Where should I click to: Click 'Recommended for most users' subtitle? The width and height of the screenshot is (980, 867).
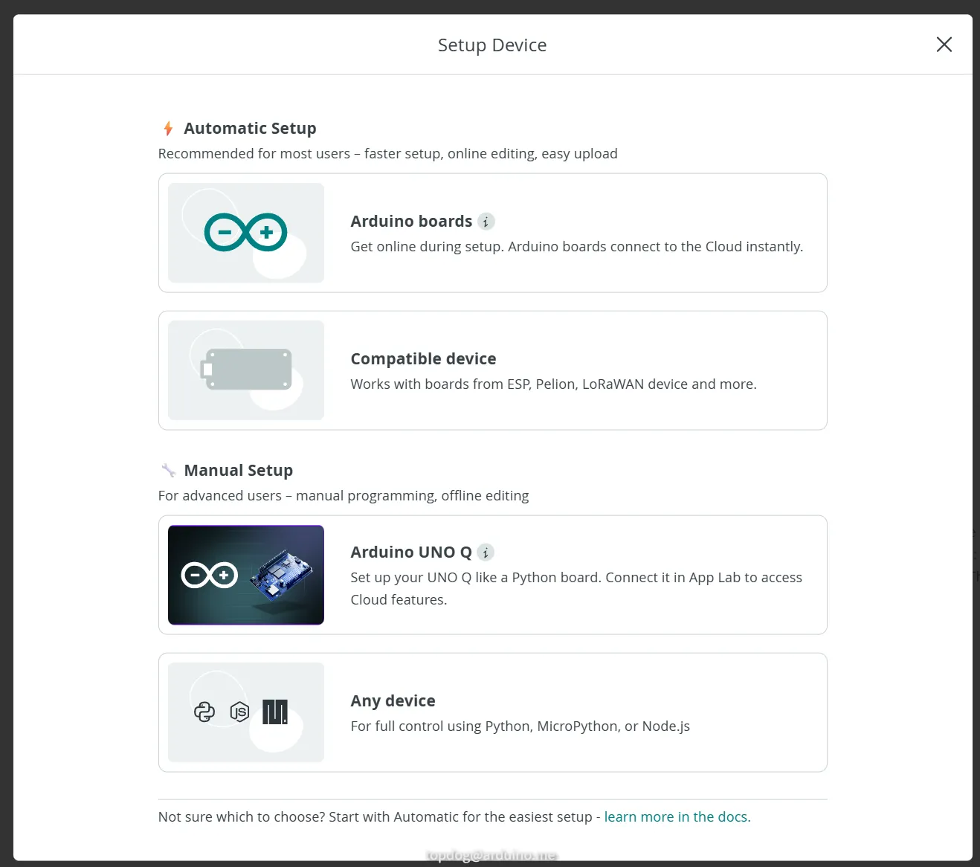[387, 154]
